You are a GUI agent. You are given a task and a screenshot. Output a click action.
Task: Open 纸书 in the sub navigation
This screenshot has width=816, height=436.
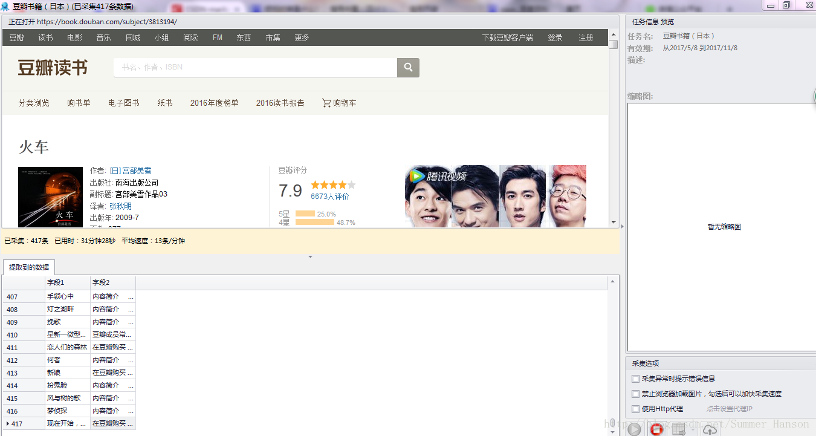(x=165, y=103)
